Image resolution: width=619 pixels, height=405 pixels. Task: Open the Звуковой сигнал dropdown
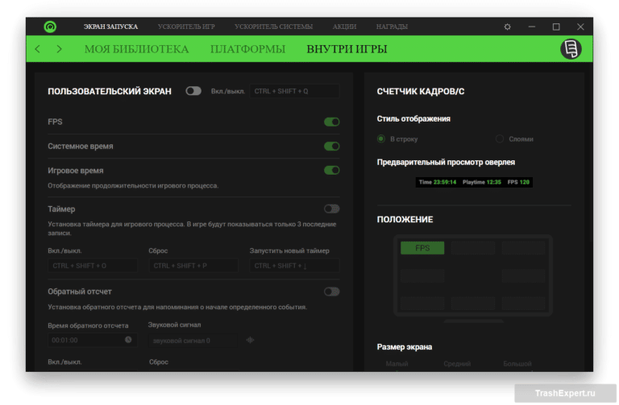[192, 340]
